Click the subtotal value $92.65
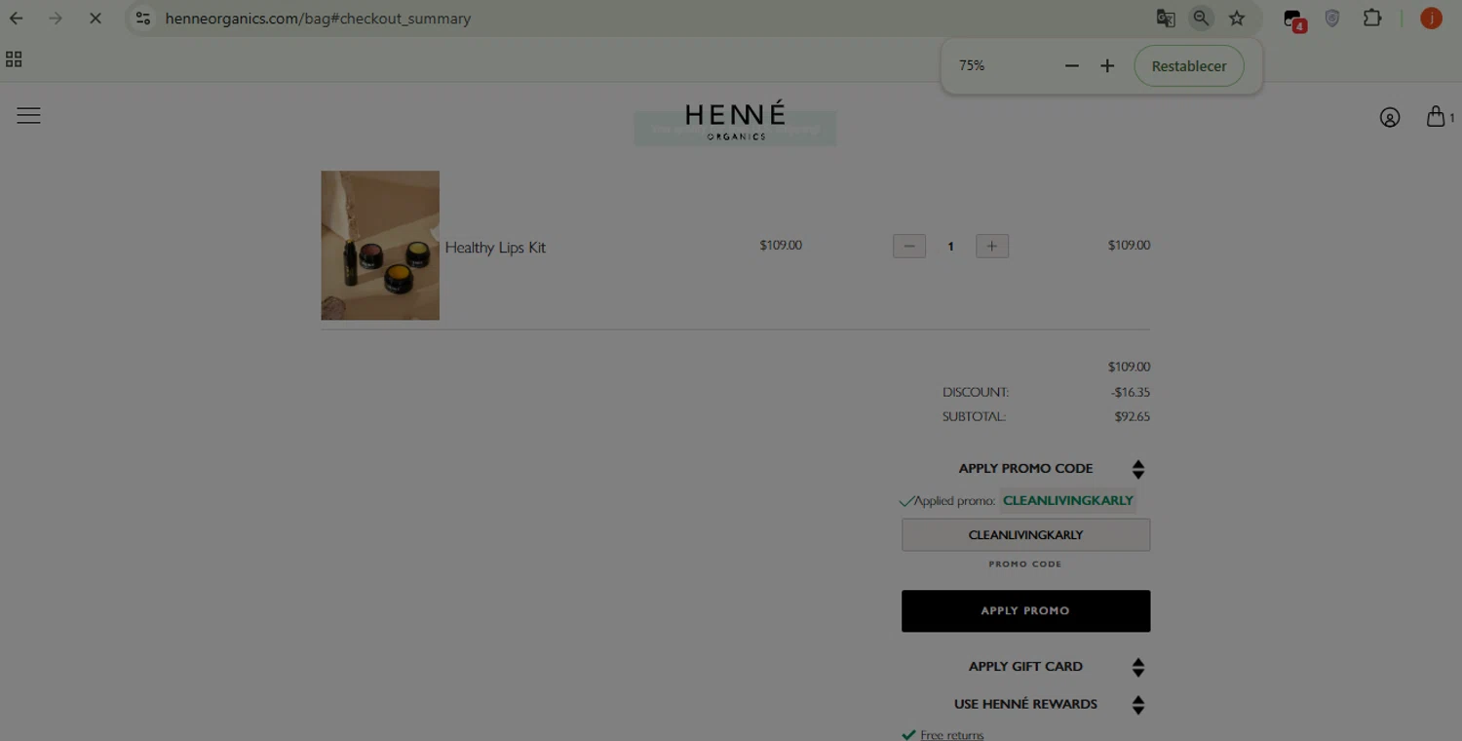Image resolution: width=1462 pixels, height=741 pixels. coord(1133,416)
